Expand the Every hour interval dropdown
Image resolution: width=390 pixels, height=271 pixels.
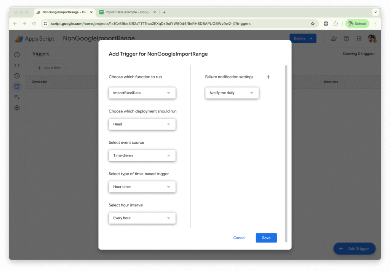click(x=142, y=218)
